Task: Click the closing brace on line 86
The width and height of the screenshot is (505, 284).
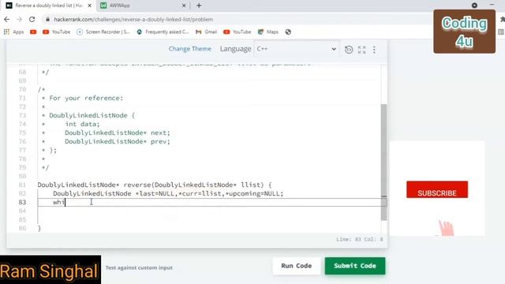Action: (x=39, y=228)
